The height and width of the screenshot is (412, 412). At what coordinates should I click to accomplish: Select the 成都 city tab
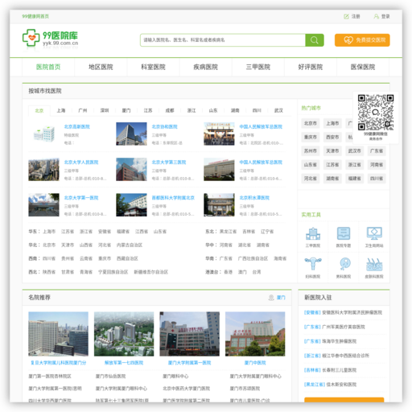click(x=170, y=110)
